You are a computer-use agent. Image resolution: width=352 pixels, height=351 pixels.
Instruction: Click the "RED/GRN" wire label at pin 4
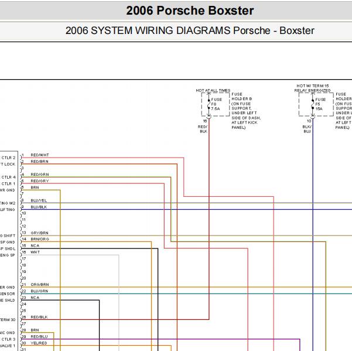click(x=40, y=175)
